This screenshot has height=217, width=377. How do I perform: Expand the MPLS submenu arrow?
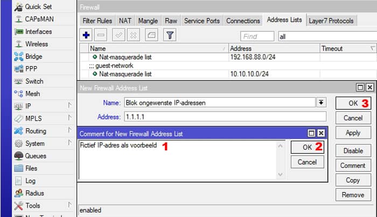[x=69, y=118]
